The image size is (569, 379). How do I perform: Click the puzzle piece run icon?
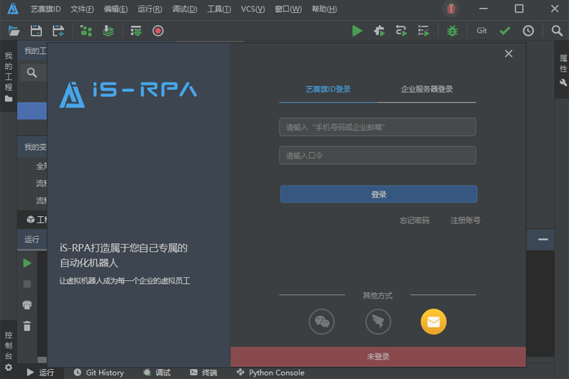(x=379, y=31)
